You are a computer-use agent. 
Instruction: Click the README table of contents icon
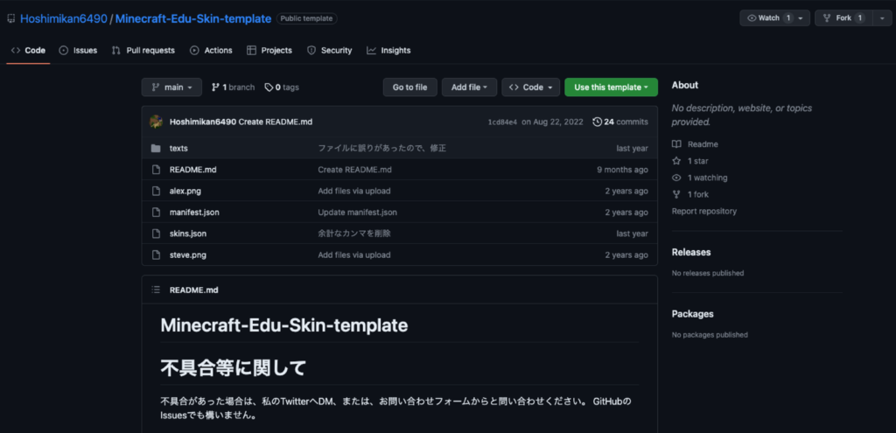point(156,290)
